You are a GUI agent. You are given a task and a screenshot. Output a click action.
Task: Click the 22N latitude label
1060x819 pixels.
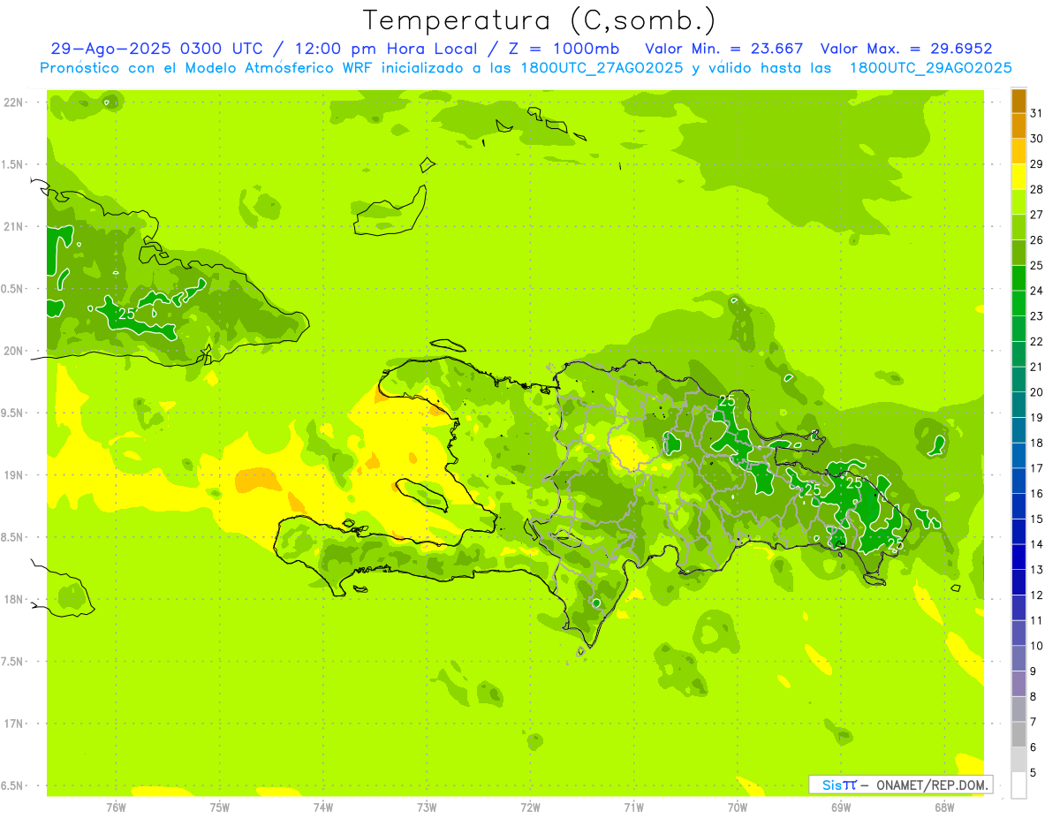[15, 102]
